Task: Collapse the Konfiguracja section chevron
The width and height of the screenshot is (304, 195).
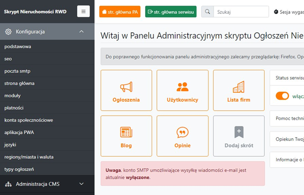Action: [82, 31]
